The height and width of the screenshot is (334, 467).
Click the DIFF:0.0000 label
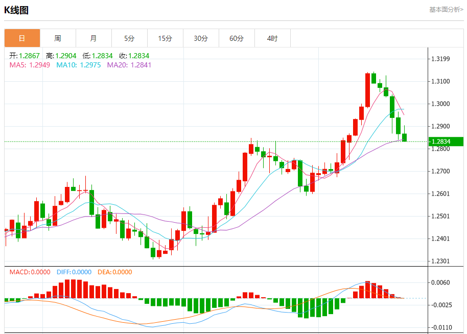74,272
